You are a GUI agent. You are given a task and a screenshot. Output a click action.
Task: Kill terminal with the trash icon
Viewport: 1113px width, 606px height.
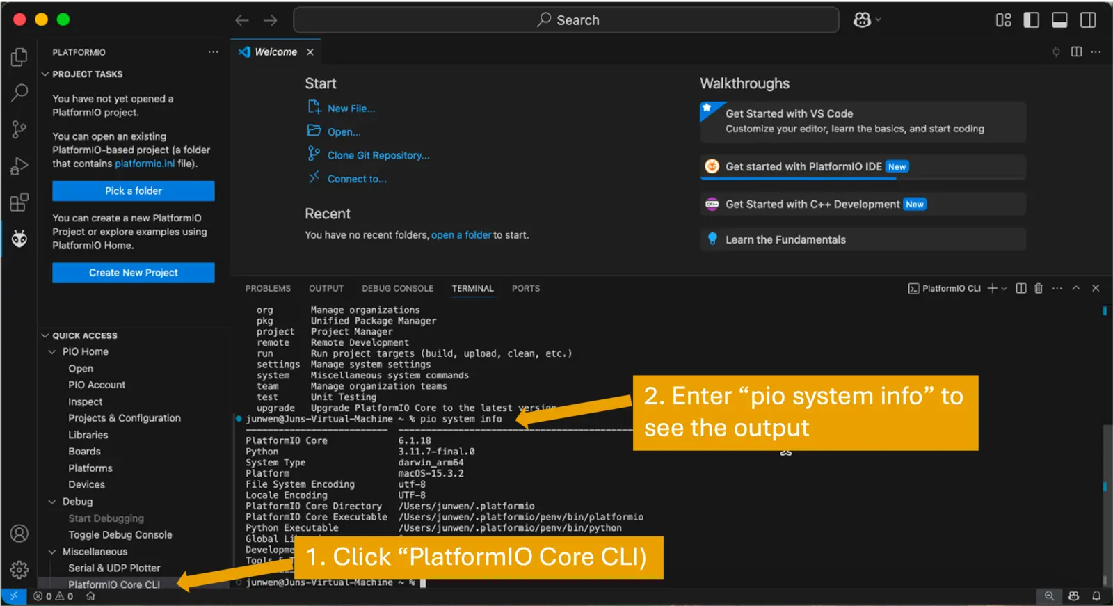pyautogui.click(x=1039, y=288)
